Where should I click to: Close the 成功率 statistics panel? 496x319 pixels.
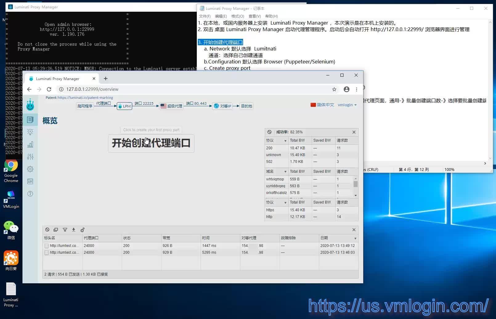(x=354, y=132)
